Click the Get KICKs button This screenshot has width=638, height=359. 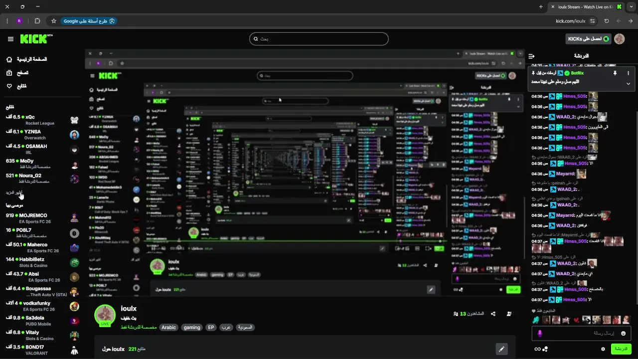(589, 39)
